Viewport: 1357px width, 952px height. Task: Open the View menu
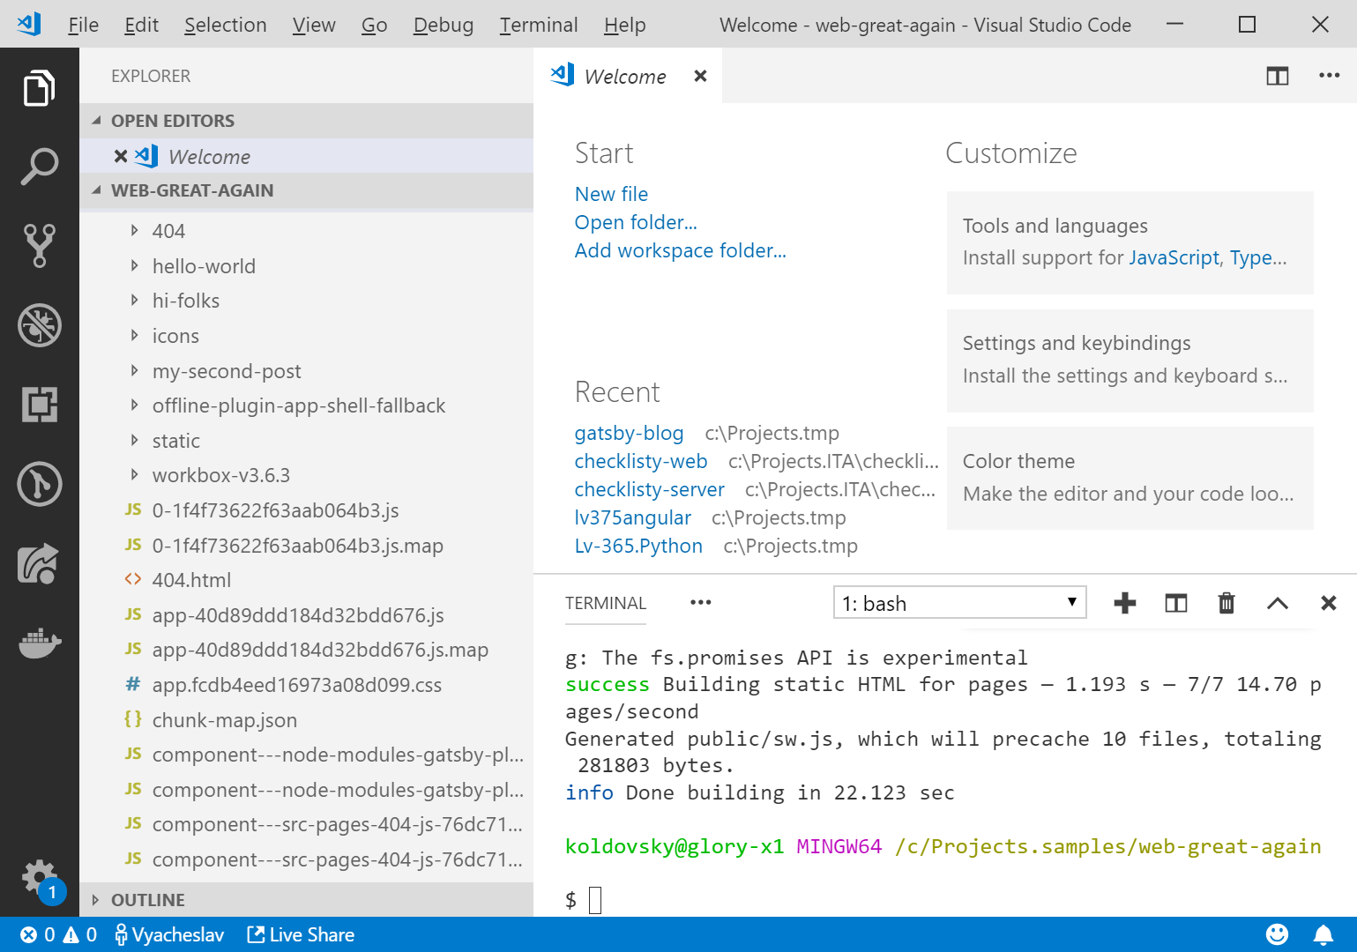pyautogui.click(x=314, y=25)
